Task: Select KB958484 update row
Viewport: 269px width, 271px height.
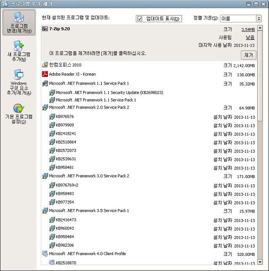Action: [x=148, y=237]
